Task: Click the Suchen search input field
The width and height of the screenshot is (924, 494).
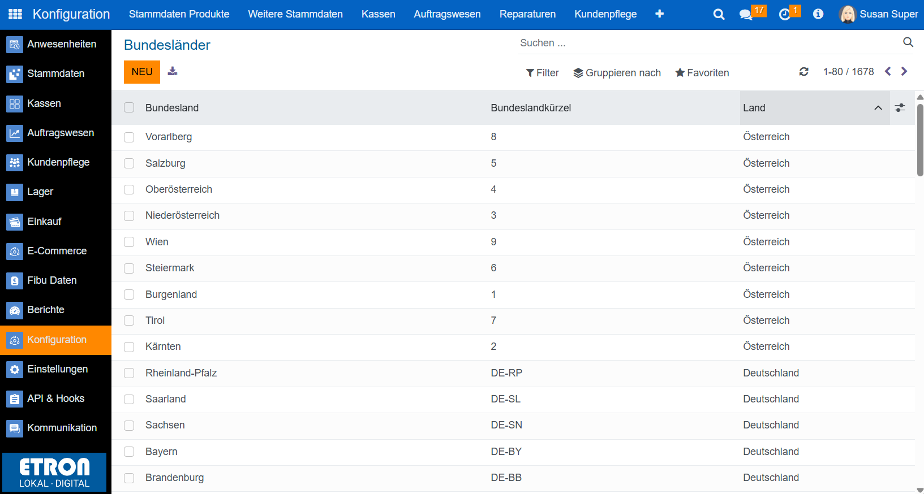Action: point(707,43)
